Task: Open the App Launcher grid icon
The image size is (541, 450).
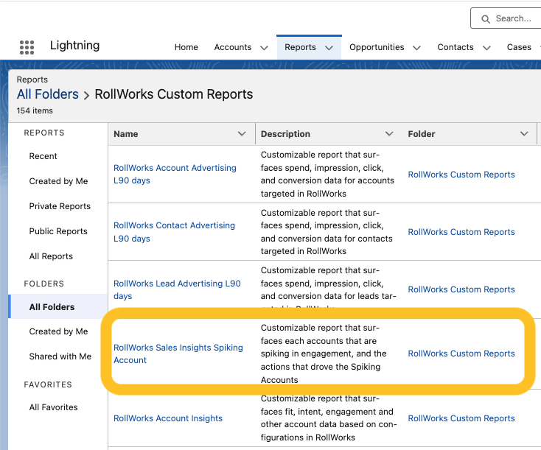Action: click(x=27, y=47)
